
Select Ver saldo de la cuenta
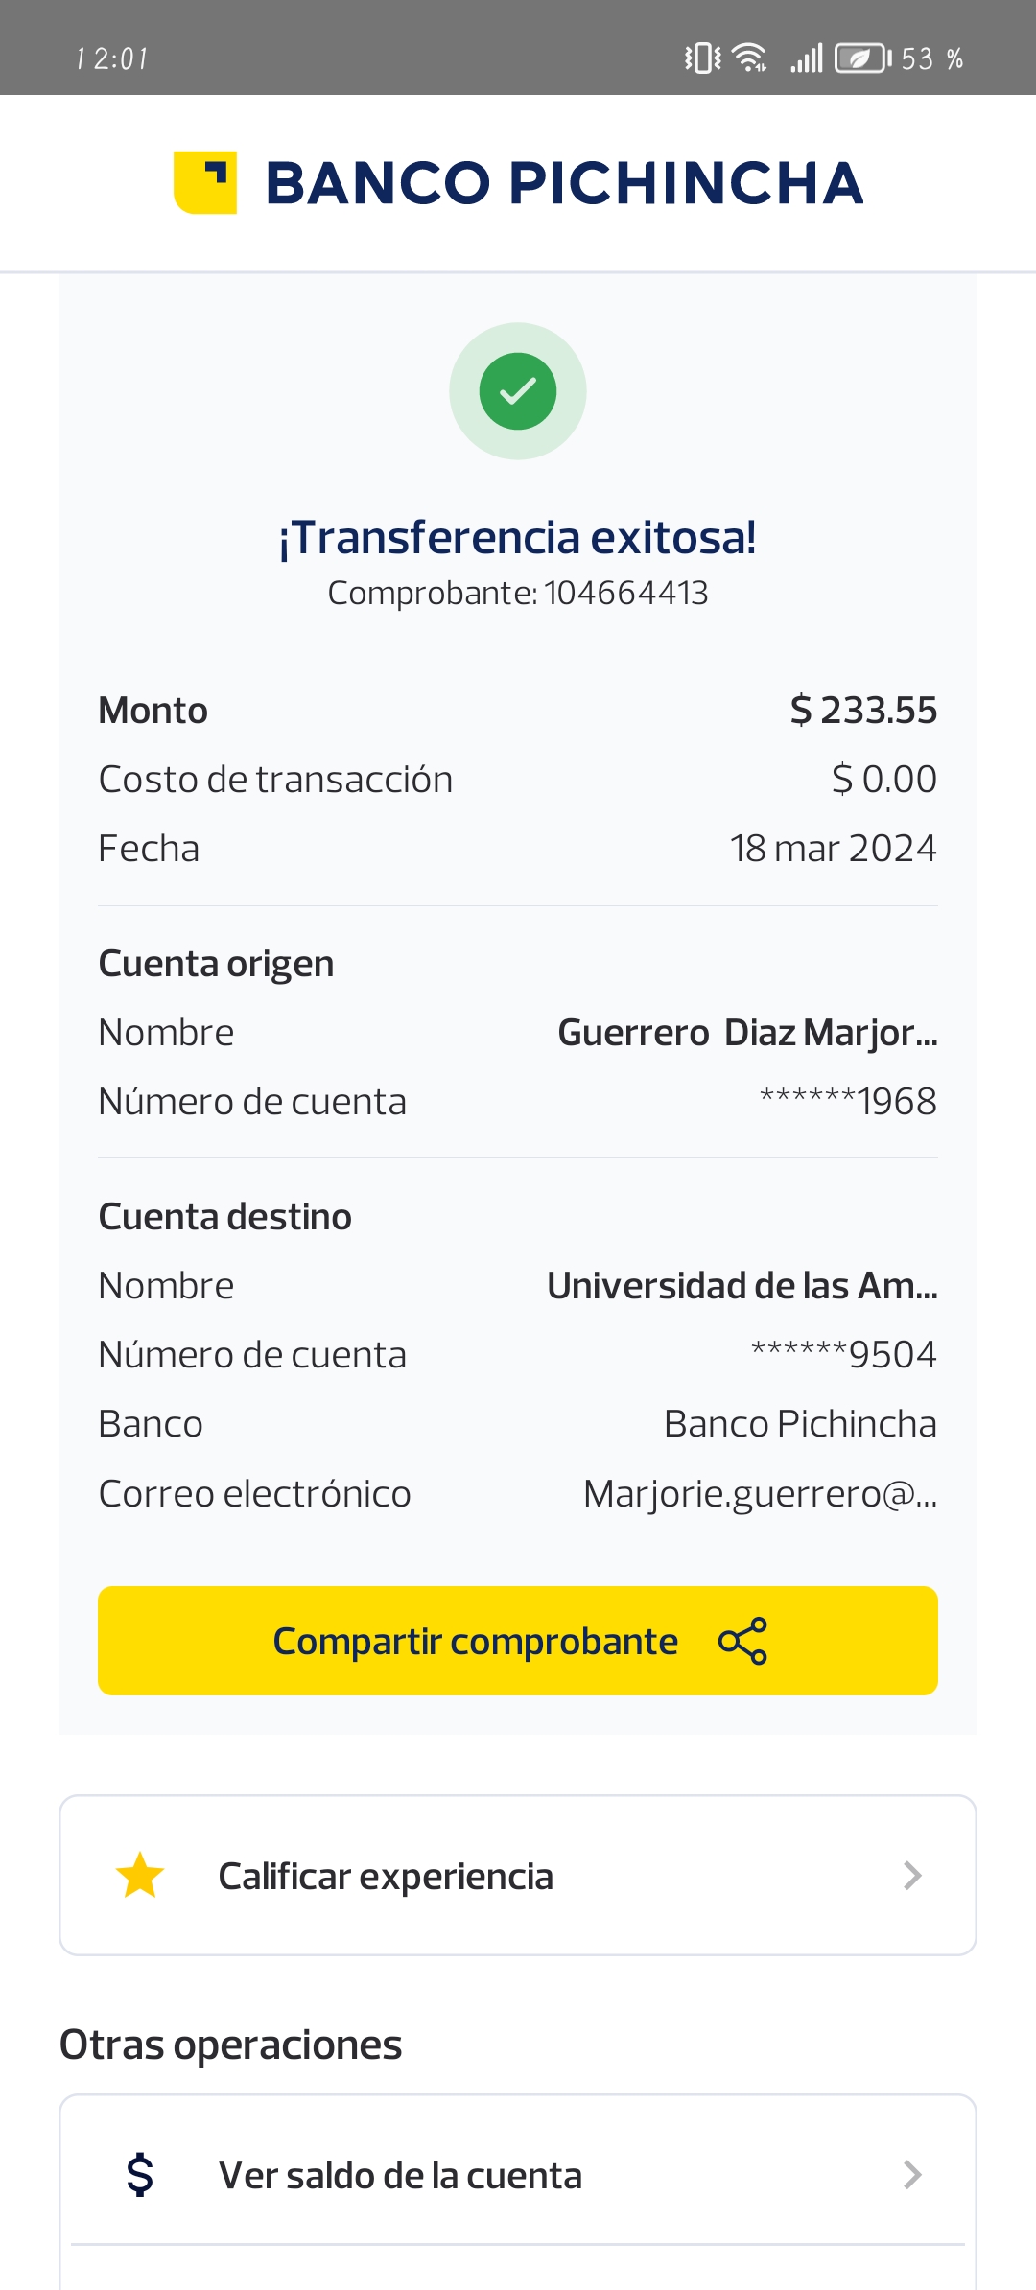point(401,2175)
